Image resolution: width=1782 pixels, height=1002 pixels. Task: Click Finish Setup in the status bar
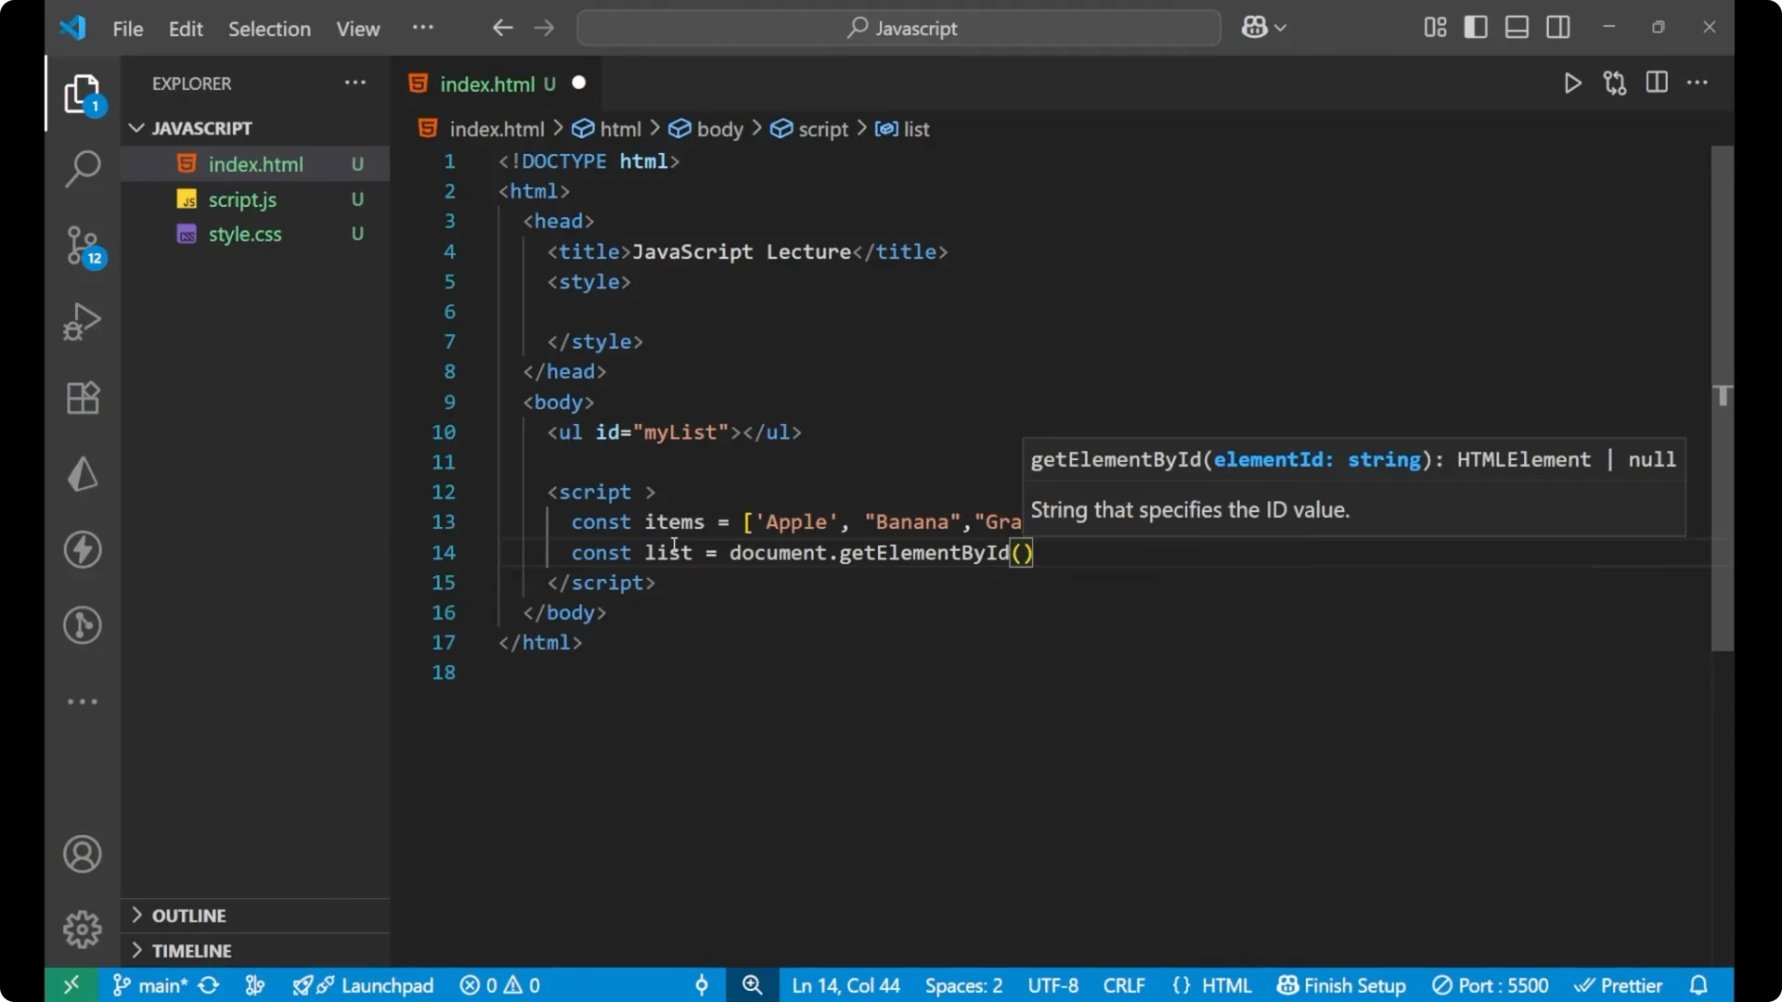tap(1340, 985)
